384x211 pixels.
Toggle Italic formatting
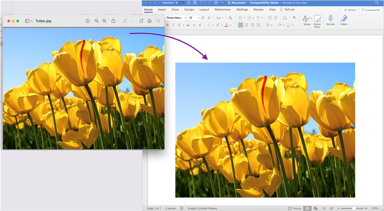[x=173, y=25]
